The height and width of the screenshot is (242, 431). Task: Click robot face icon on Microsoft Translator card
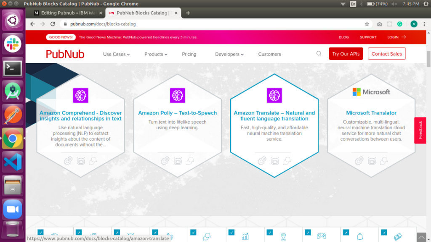click(372, 161)
